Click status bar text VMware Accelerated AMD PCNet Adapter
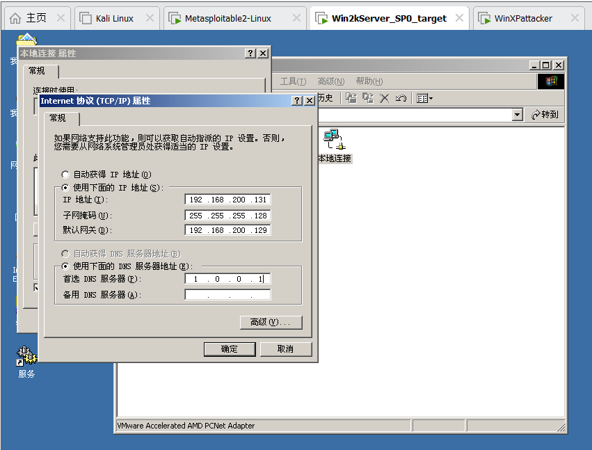 (x=186, y=426)
